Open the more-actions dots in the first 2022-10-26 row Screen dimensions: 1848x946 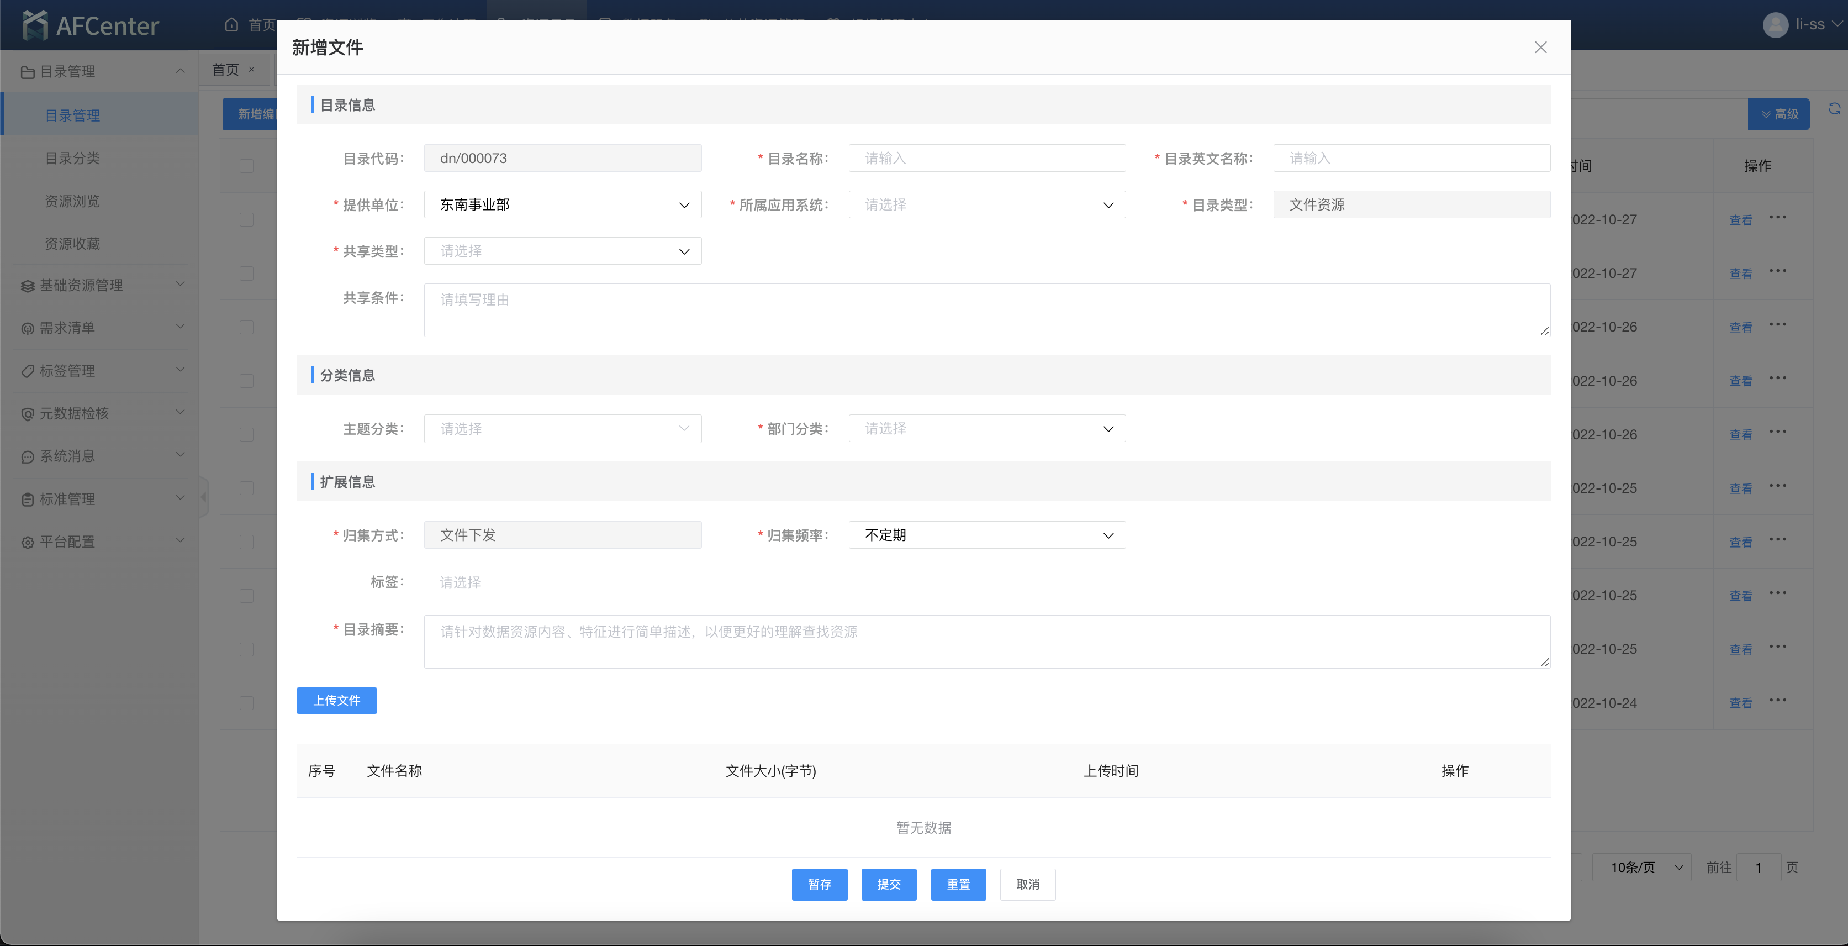pos(1778,324)
